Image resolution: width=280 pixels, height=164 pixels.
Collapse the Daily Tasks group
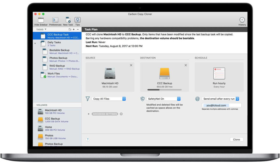tap(35, 43)
